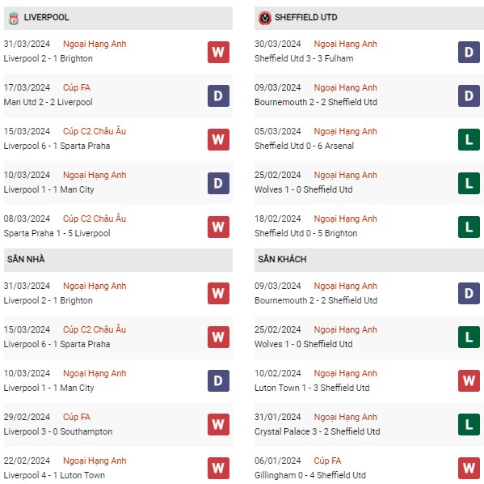Select the SÂN NHÀ section header
This screenshot has height=484, width=484.
(118, 260)
